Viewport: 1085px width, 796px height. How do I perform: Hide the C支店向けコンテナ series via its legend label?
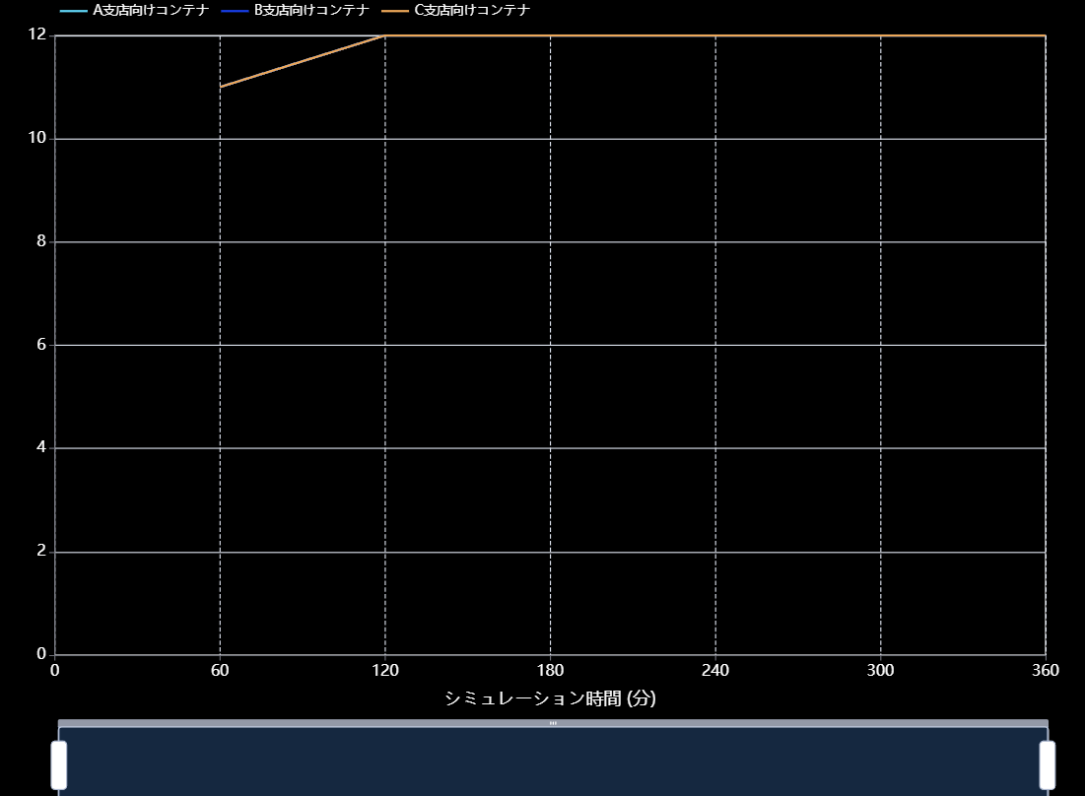[472, 11]
